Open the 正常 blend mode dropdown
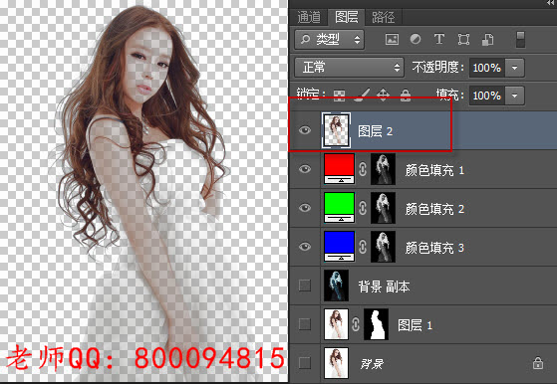The width and height of the screenshot is (557, 384). pyautogui.click(x=349, y=68)
